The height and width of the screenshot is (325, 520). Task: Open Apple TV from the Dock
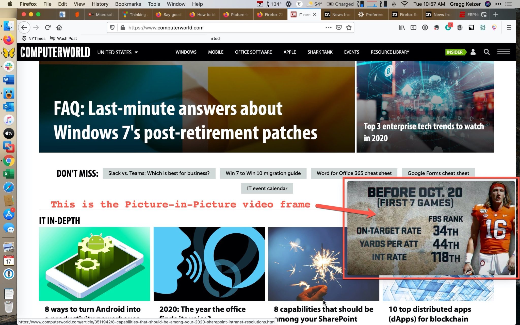tap(9, 134)
